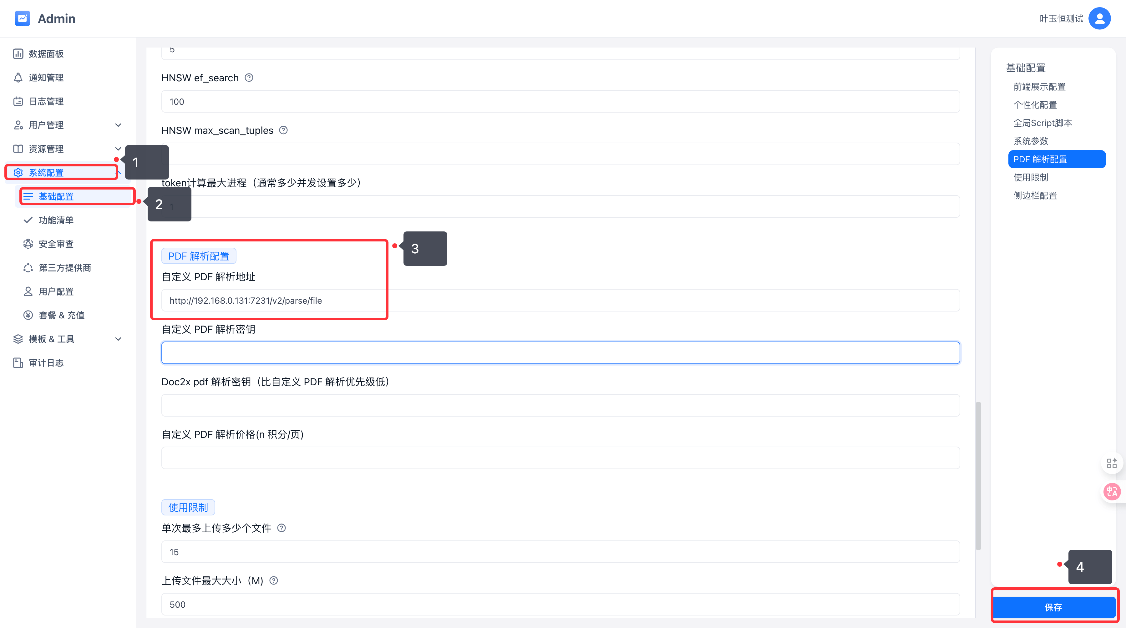Screen dimensions: 1126x628
Task: Click the 系统配置 gear icon
Action: point(18,172)
